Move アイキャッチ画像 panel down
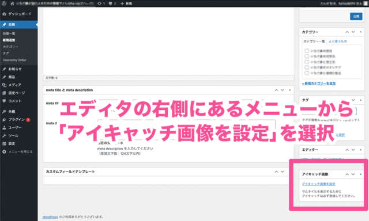 click(x=353, y=174)
